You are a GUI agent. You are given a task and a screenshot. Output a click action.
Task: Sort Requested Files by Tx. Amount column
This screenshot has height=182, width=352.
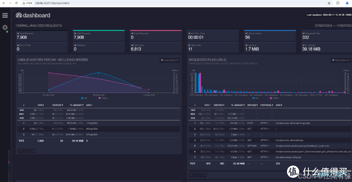(x=238, y=105)
